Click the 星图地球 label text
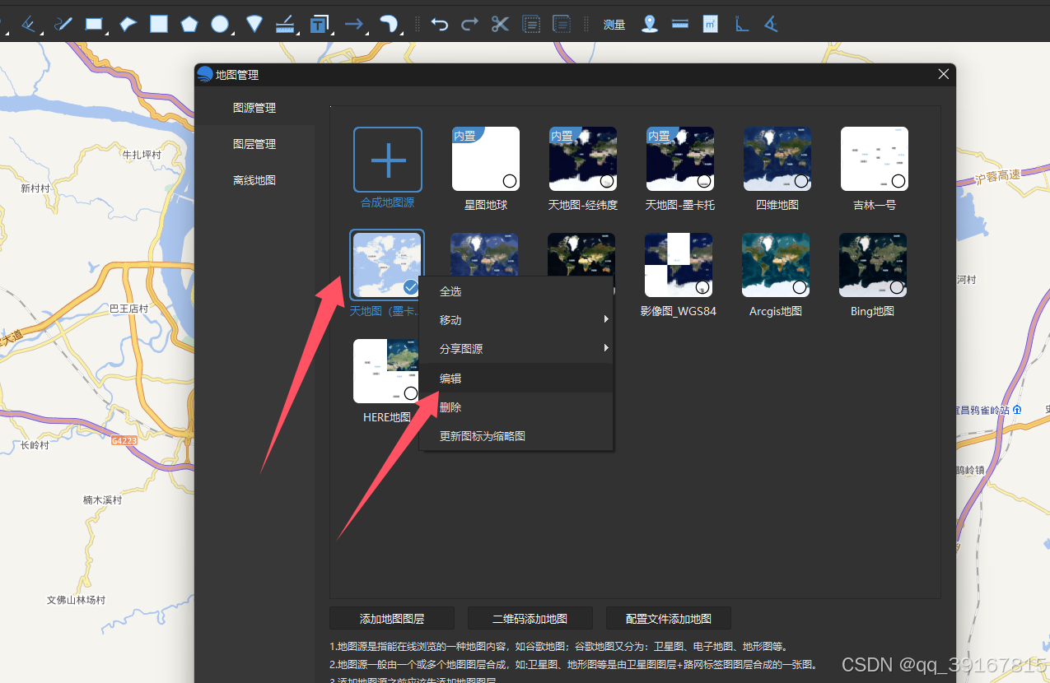 coord(486,205)
